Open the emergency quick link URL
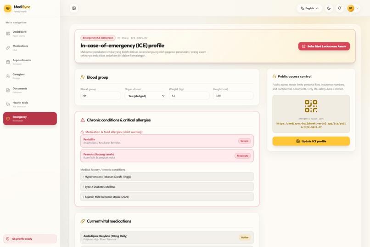Viewport: 370px width, 247px height. 311,125
